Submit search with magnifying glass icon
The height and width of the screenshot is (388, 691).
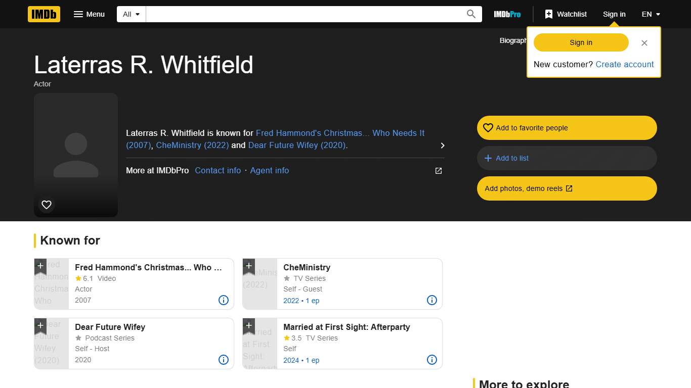[471, 14]
